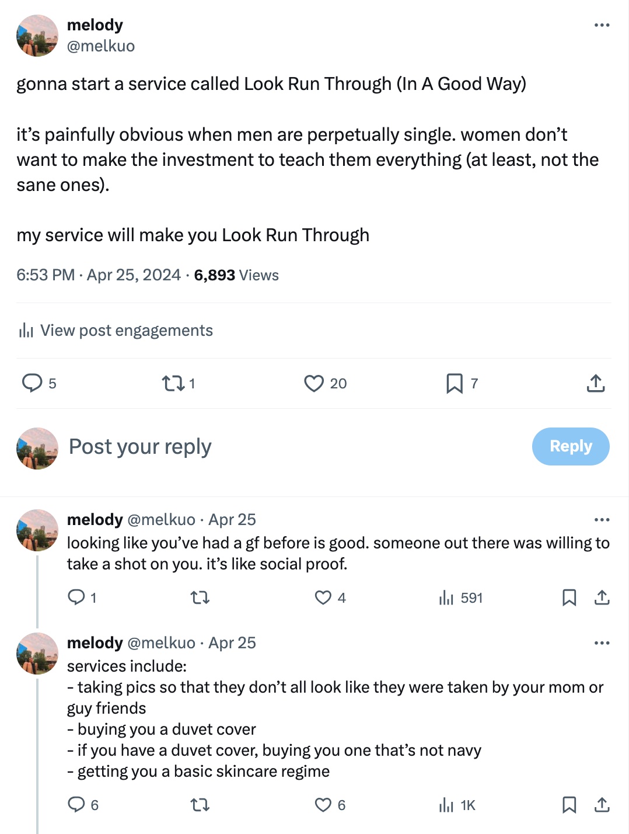
Task: Open reply icon on main post
Action: pos(32,383)
